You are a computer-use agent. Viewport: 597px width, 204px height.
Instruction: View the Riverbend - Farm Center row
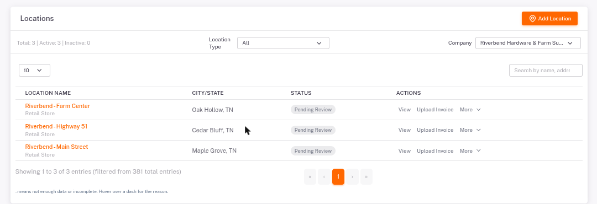point(404,109)
